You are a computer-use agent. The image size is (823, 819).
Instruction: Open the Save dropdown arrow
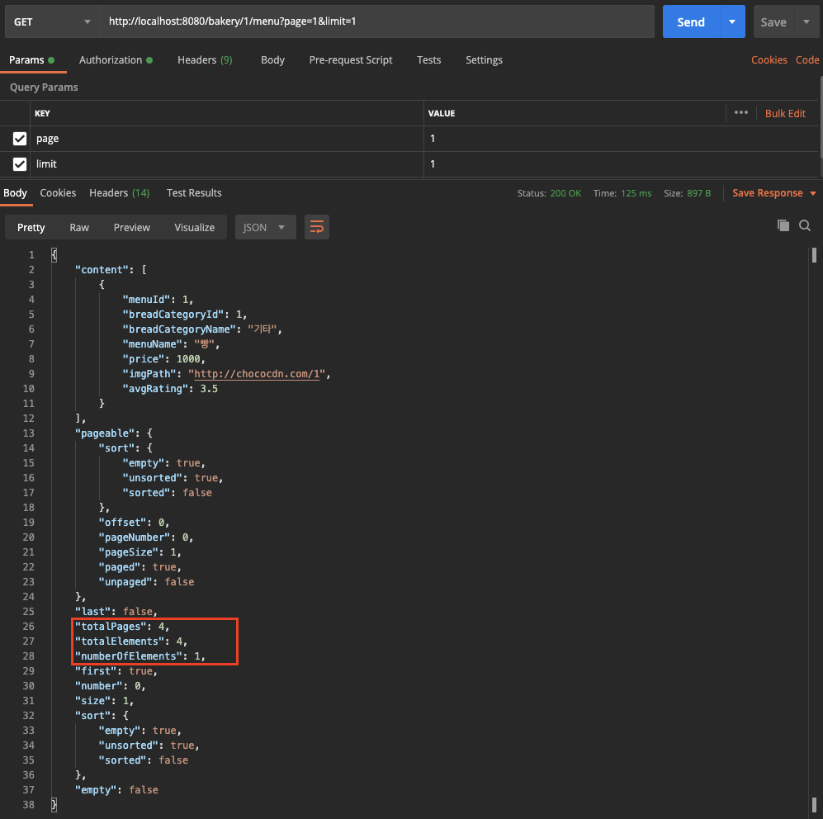point(806,21)
